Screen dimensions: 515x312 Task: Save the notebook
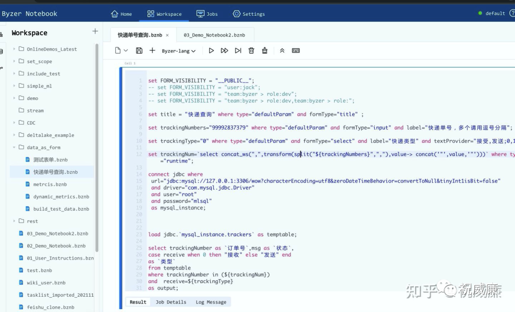click(x=139, y=50)
